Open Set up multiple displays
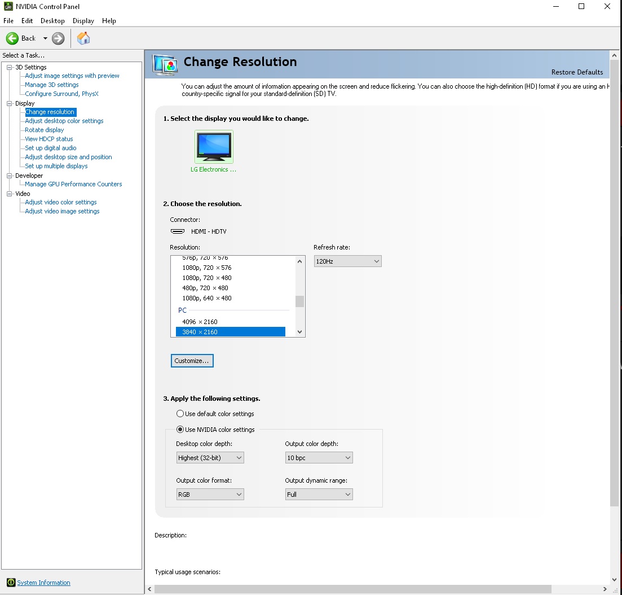 click(x=56, y=166)
